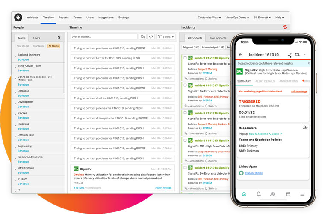Check the box for Incident #161015
Image resolution: width=325 pixels, height=214 pixels.
(185, 140)
